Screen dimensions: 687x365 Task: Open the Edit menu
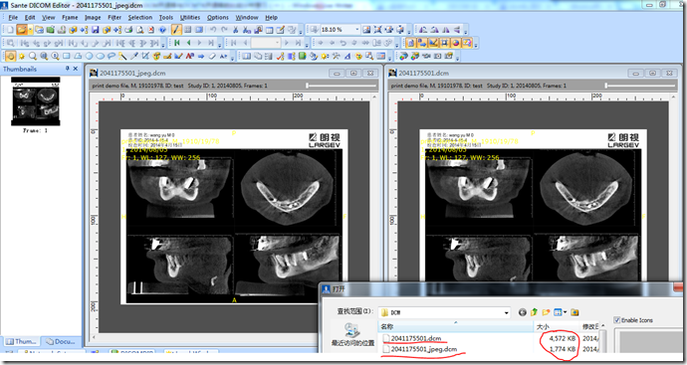coord(30,18)
